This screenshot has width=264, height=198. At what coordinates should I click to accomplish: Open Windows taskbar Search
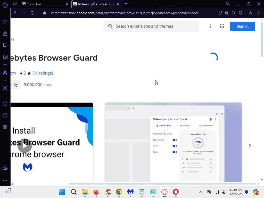(x=73, y=192)
